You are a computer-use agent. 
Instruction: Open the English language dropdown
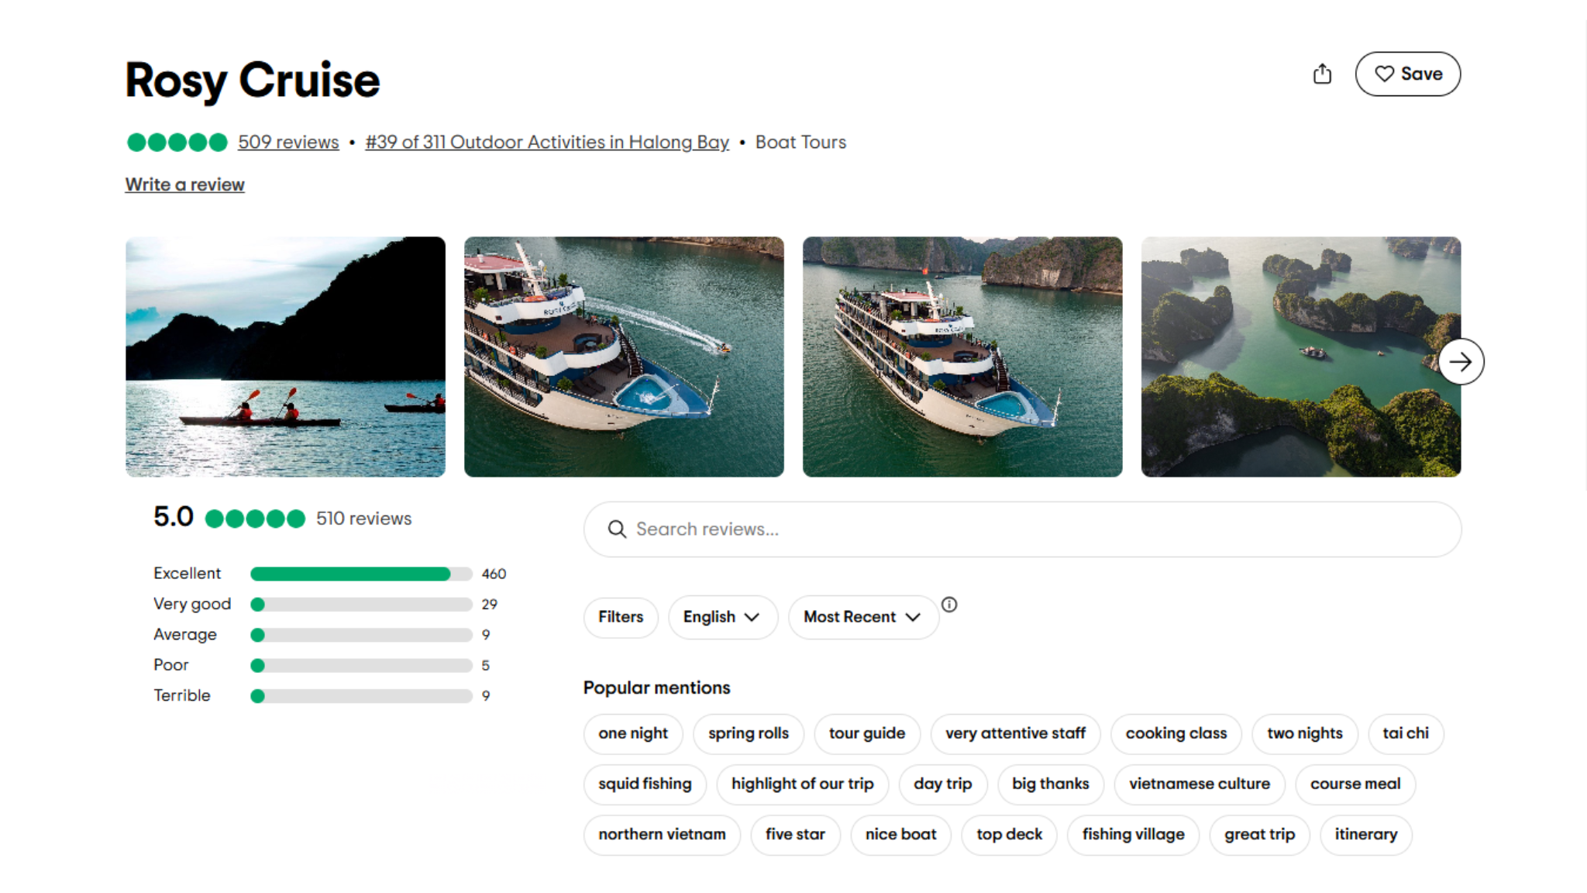tap(722, 617)
